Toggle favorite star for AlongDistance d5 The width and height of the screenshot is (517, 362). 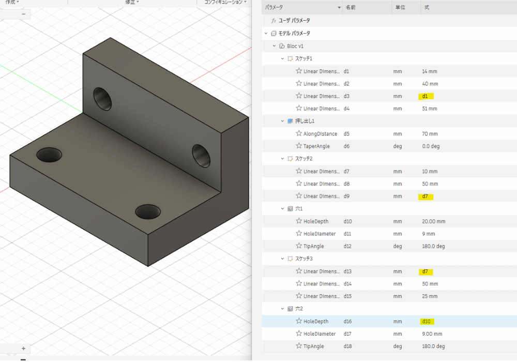click(x=298, y=133)
